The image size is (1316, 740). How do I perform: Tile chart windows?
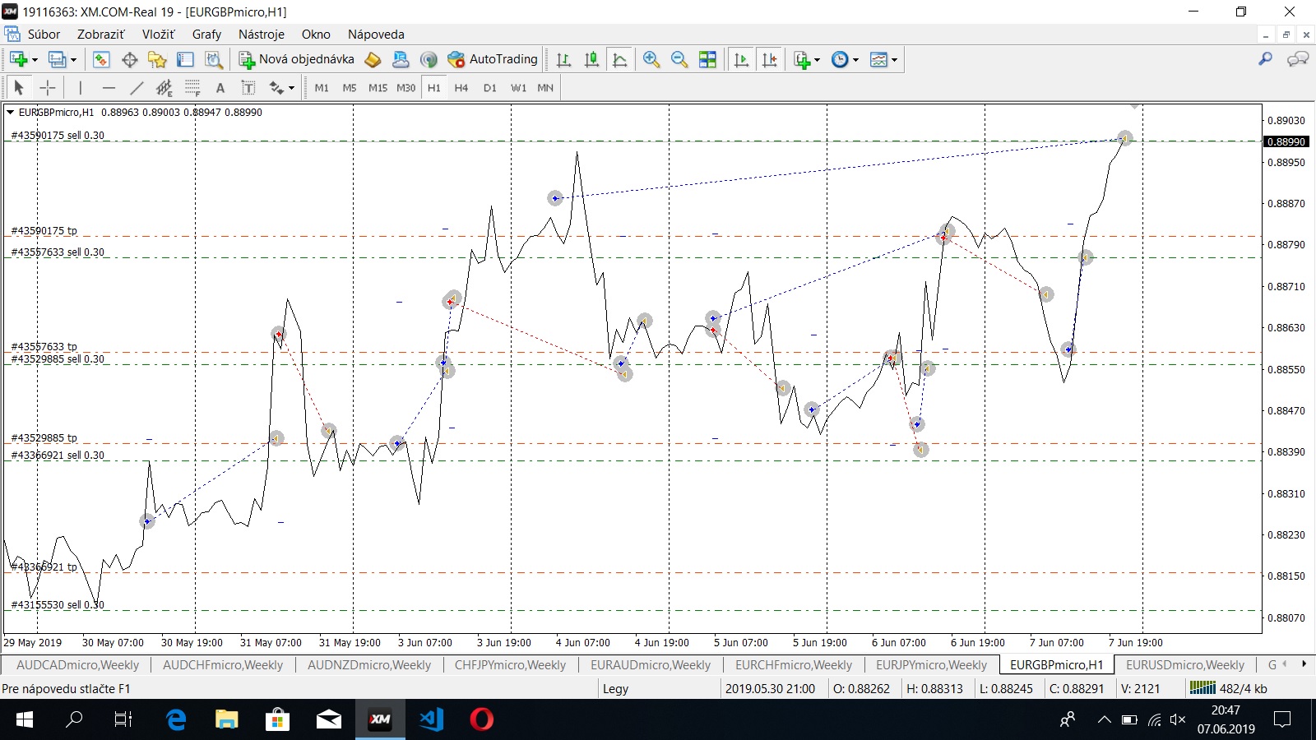[707, 59]
